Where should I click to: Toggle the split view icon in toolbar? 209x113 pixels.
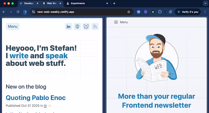(x=25, y=12)
